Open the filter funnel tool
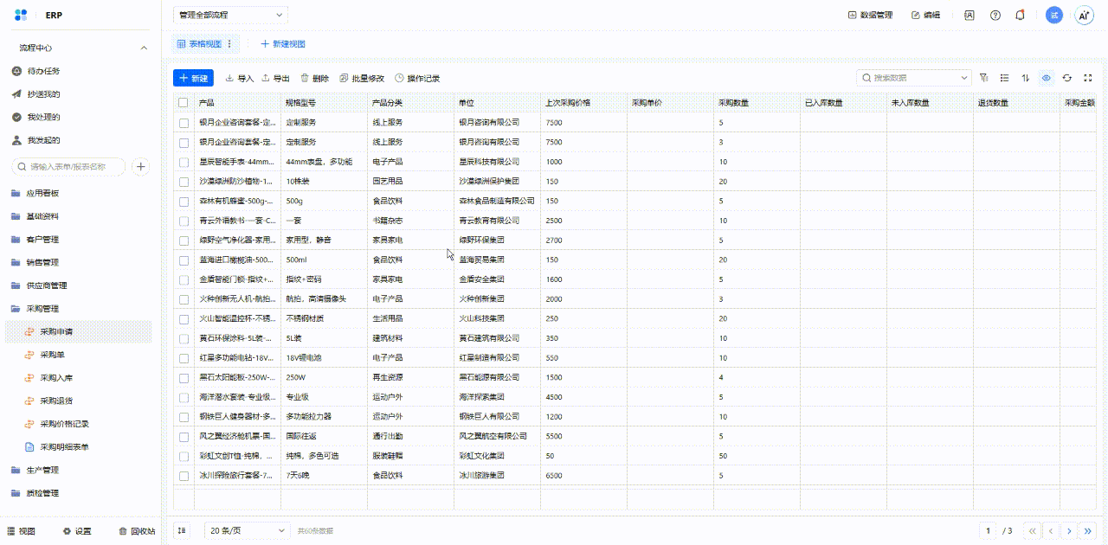Image resolution: width=1108 pixels, height=545 pixels. (984, 78)
